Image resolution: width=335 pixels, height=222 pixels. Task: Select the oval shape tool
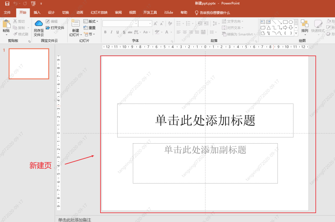point(291,22)
